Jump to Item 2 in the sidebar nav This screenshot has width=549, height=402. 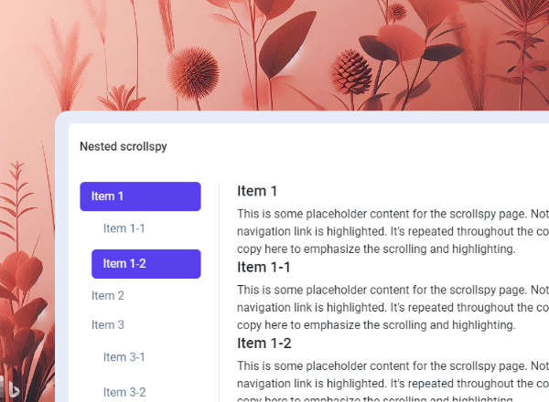click(x=108, y=295)
